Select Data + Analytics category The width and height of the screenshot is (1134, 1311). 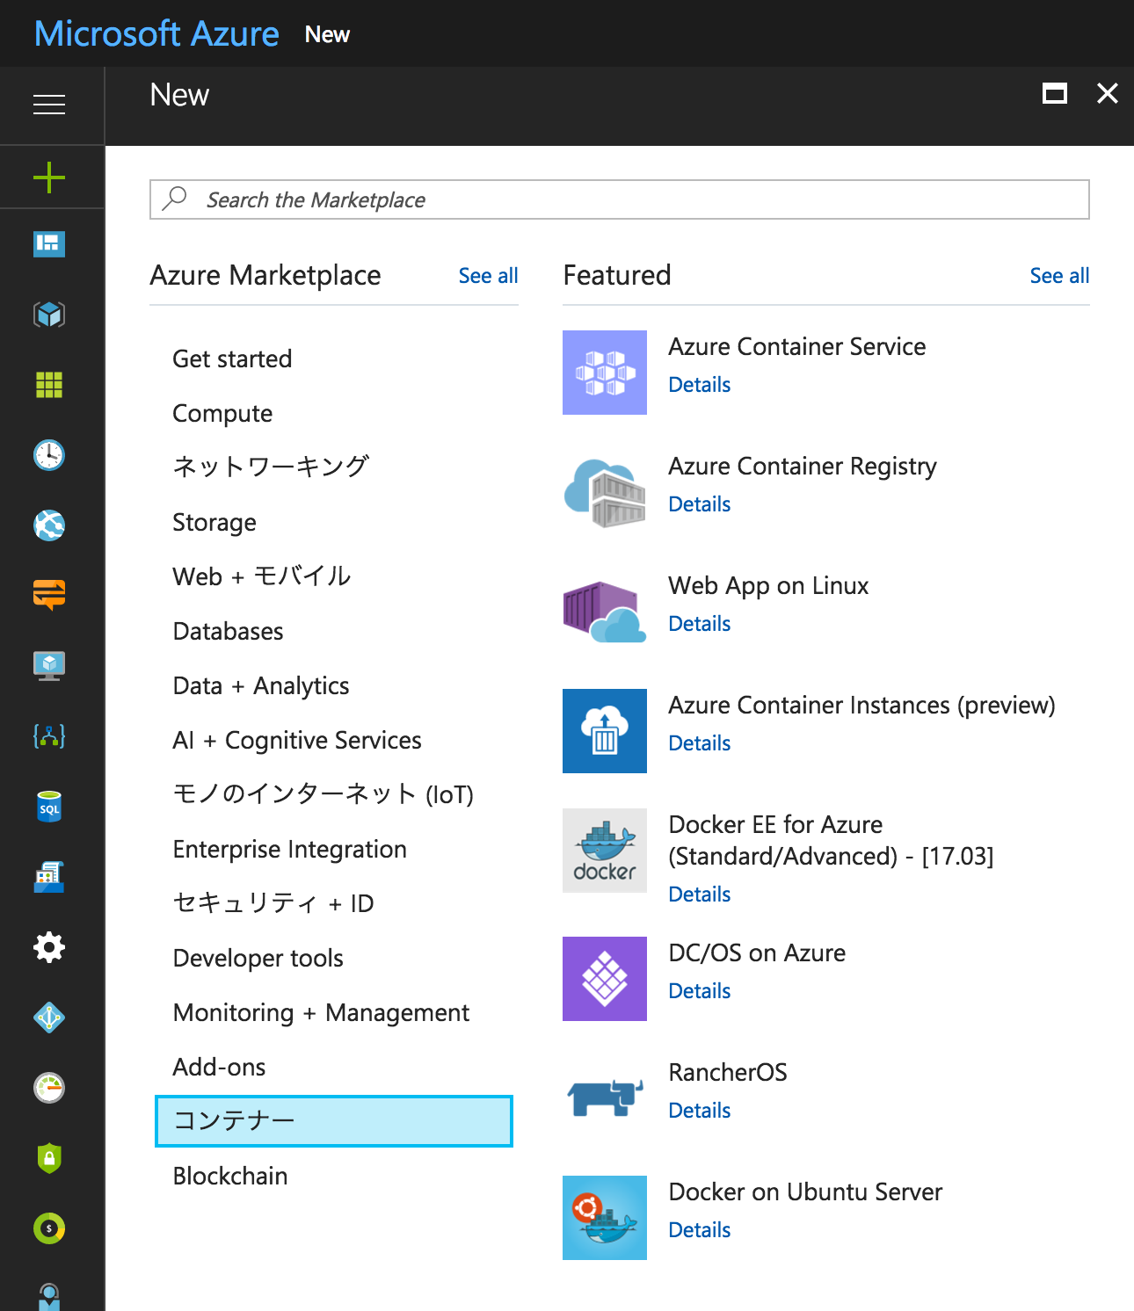coord(261,685)
